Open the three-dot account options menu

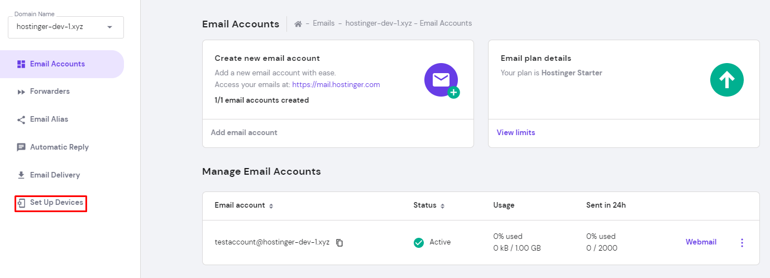[742, 242]
